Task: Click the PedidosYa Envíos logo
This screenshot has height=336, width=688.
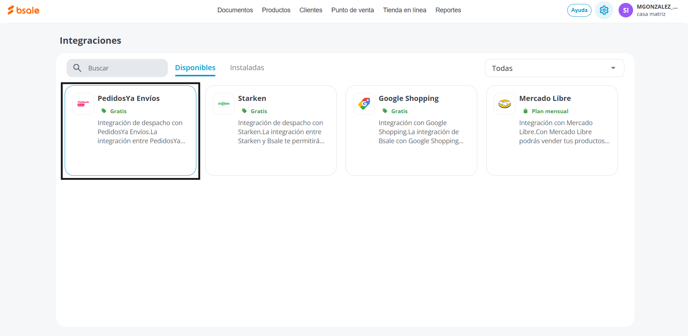Action: point(83,104)
